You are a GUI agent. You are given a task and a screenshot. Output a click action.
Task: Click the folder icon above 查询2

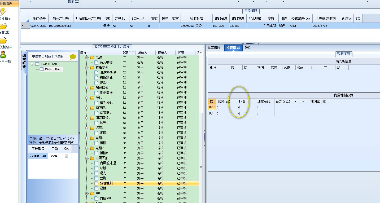pos(3,26)
